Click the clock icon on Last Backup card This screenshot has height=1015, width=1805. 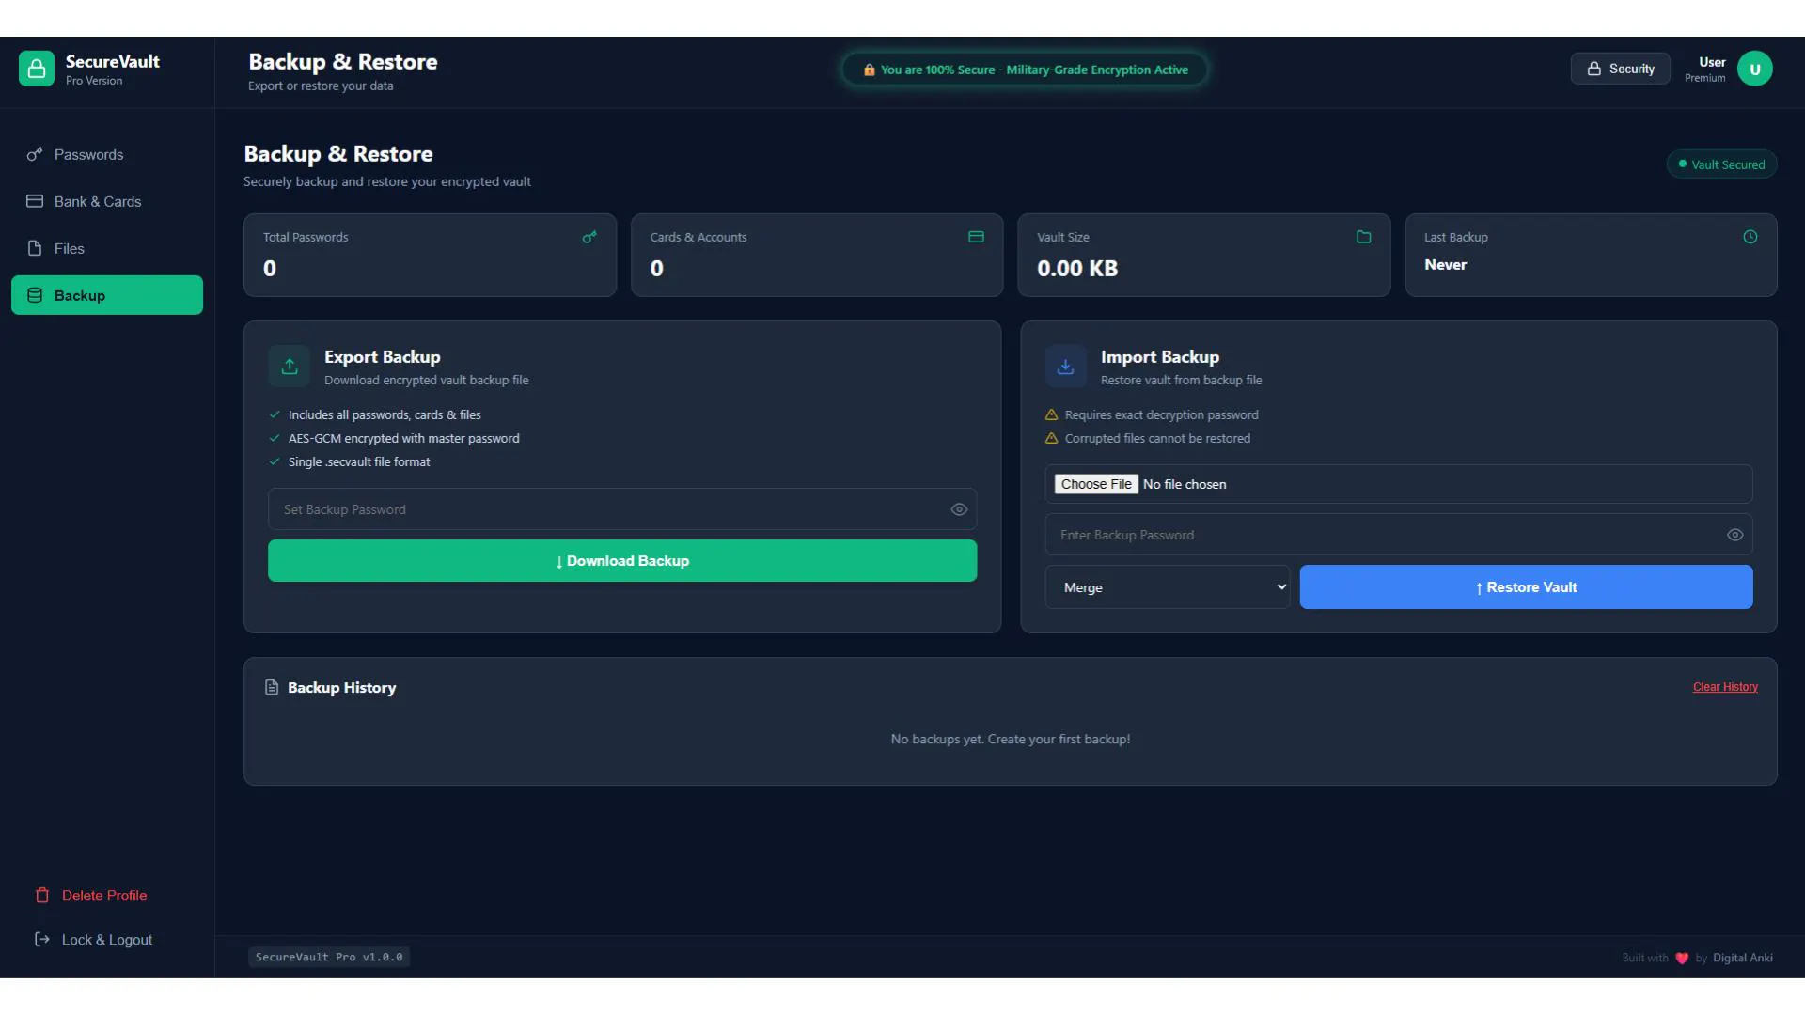(x=1750, y=237)
